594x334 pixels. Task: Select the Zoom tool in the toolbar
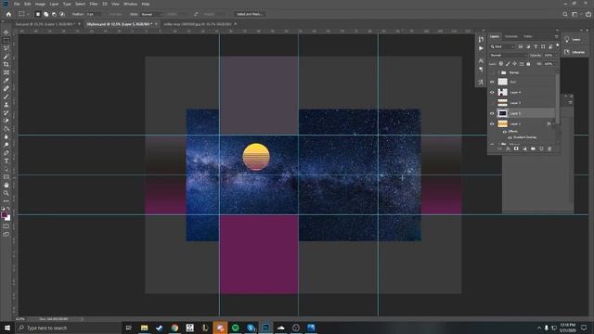click(6, 193)
